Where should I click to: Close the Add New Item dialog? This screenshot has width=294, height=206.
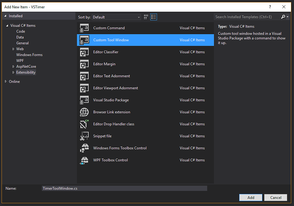tap(284, 7)
